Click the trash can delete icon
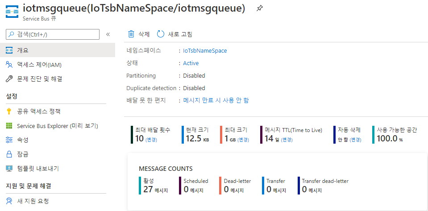 click(x=131, y=34)
